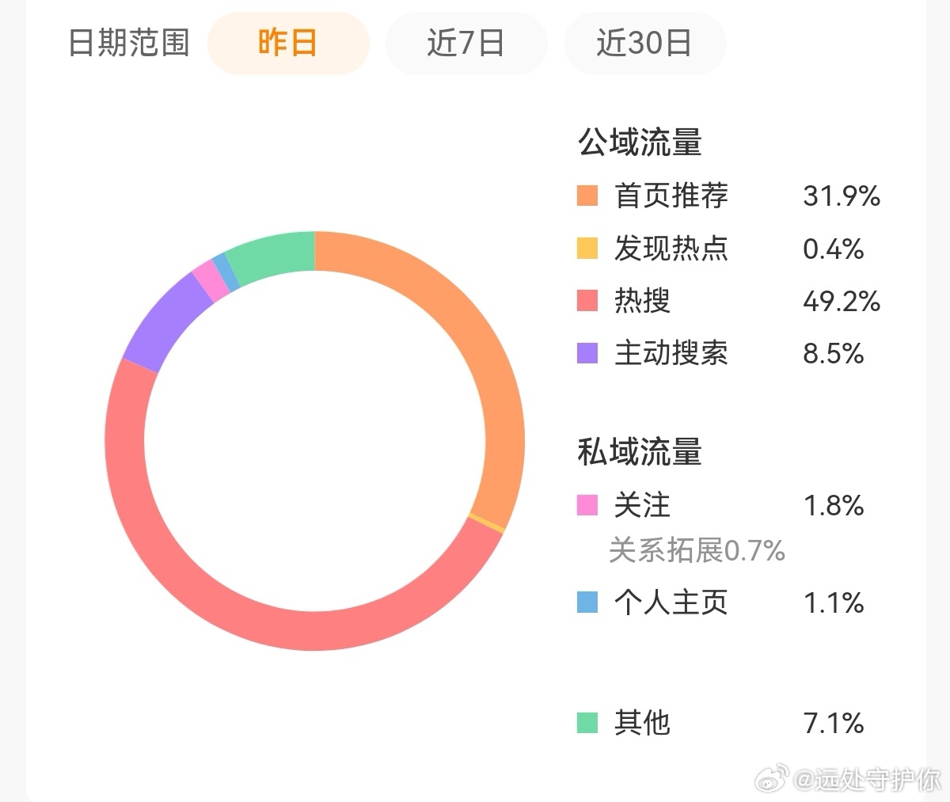Screen dimensions: 950x802
Task: Toggle the 其他 category in the chart
Action: (x=644, y=722)
